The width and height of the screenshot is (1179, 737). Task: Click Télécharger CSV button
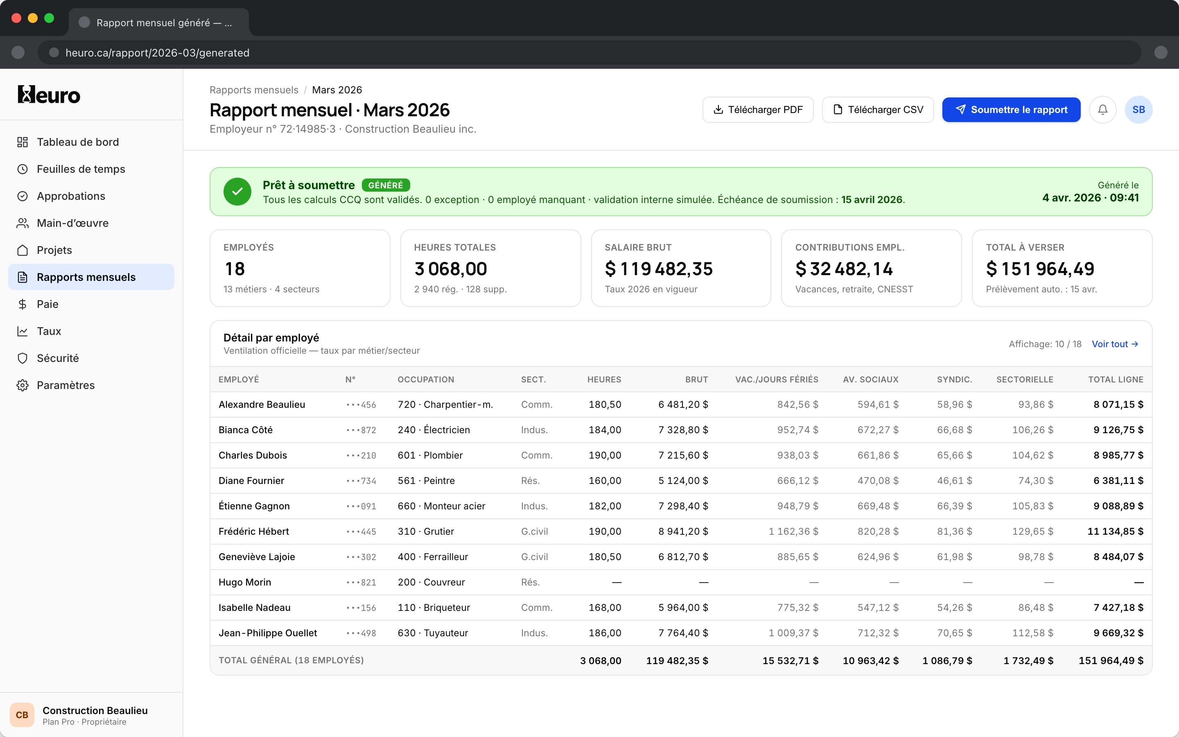pyautogui.click(x=877, y=110)
